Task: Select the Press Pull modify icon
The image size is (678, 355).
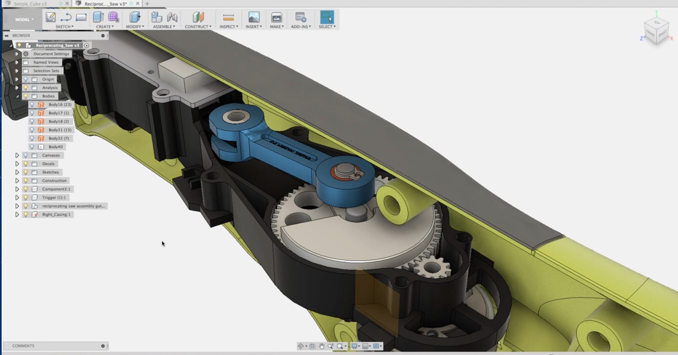Action: tap(135, 17)
